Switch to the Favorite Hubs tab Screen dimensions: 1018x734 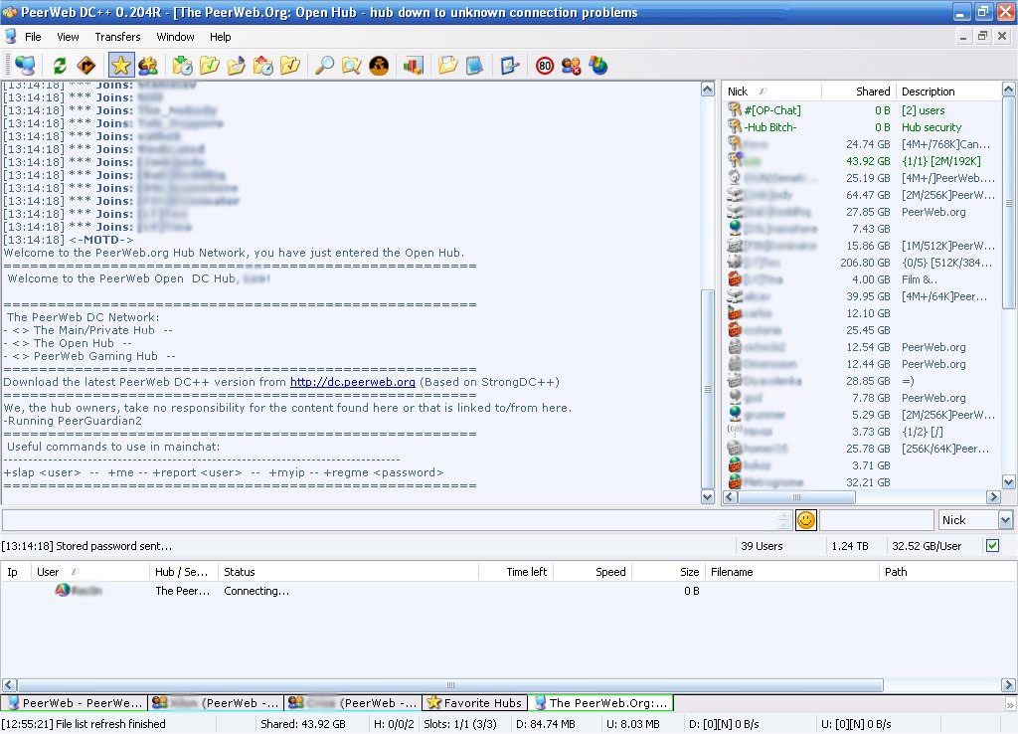tap(475, 703)
